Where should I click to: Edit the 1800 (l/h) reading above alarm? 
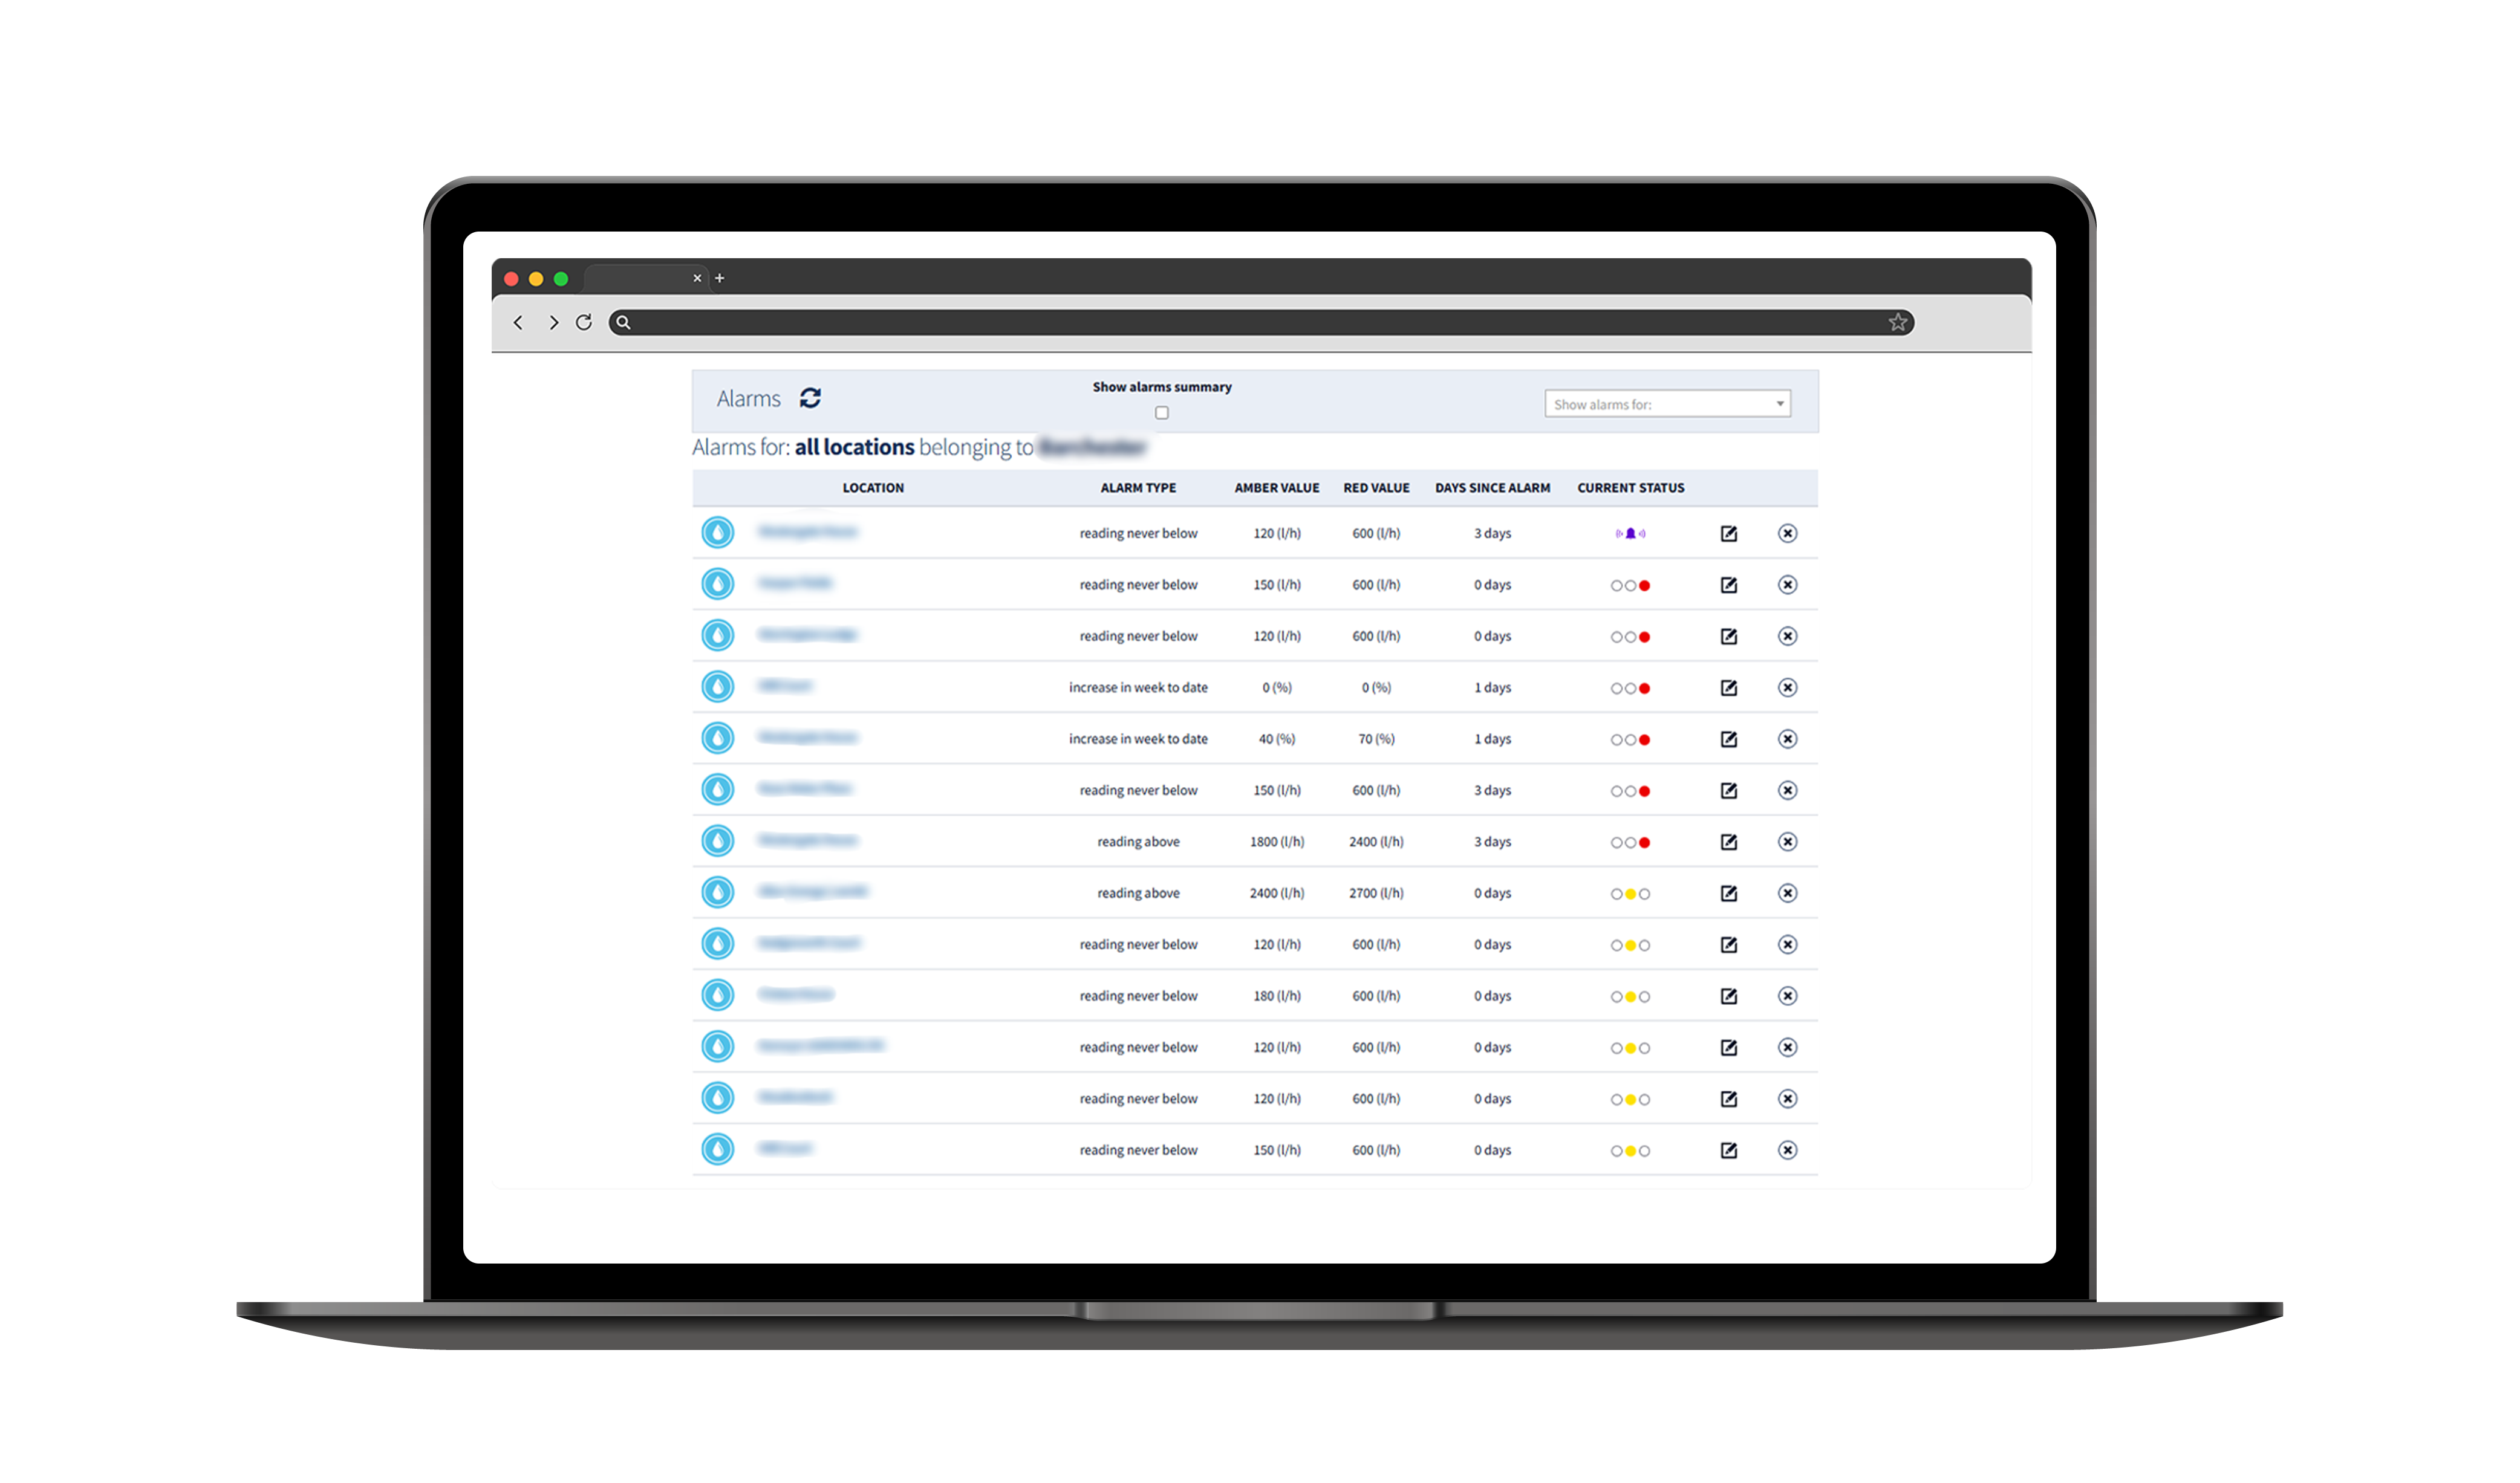(x=1728, y=842)
